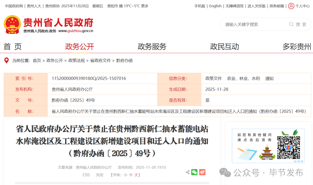Image resolution: width=313 pixels, height=185 pixels.
Task: Go to 多彩贵州 navigation tab
Action: [297, 46]
